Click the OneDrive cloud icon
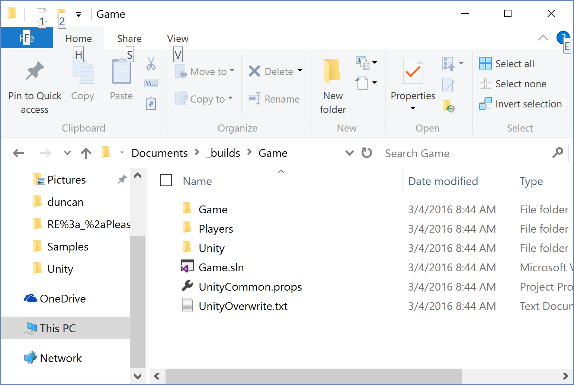Viewport: 574px width, 385px height. [x=31, y=298]
